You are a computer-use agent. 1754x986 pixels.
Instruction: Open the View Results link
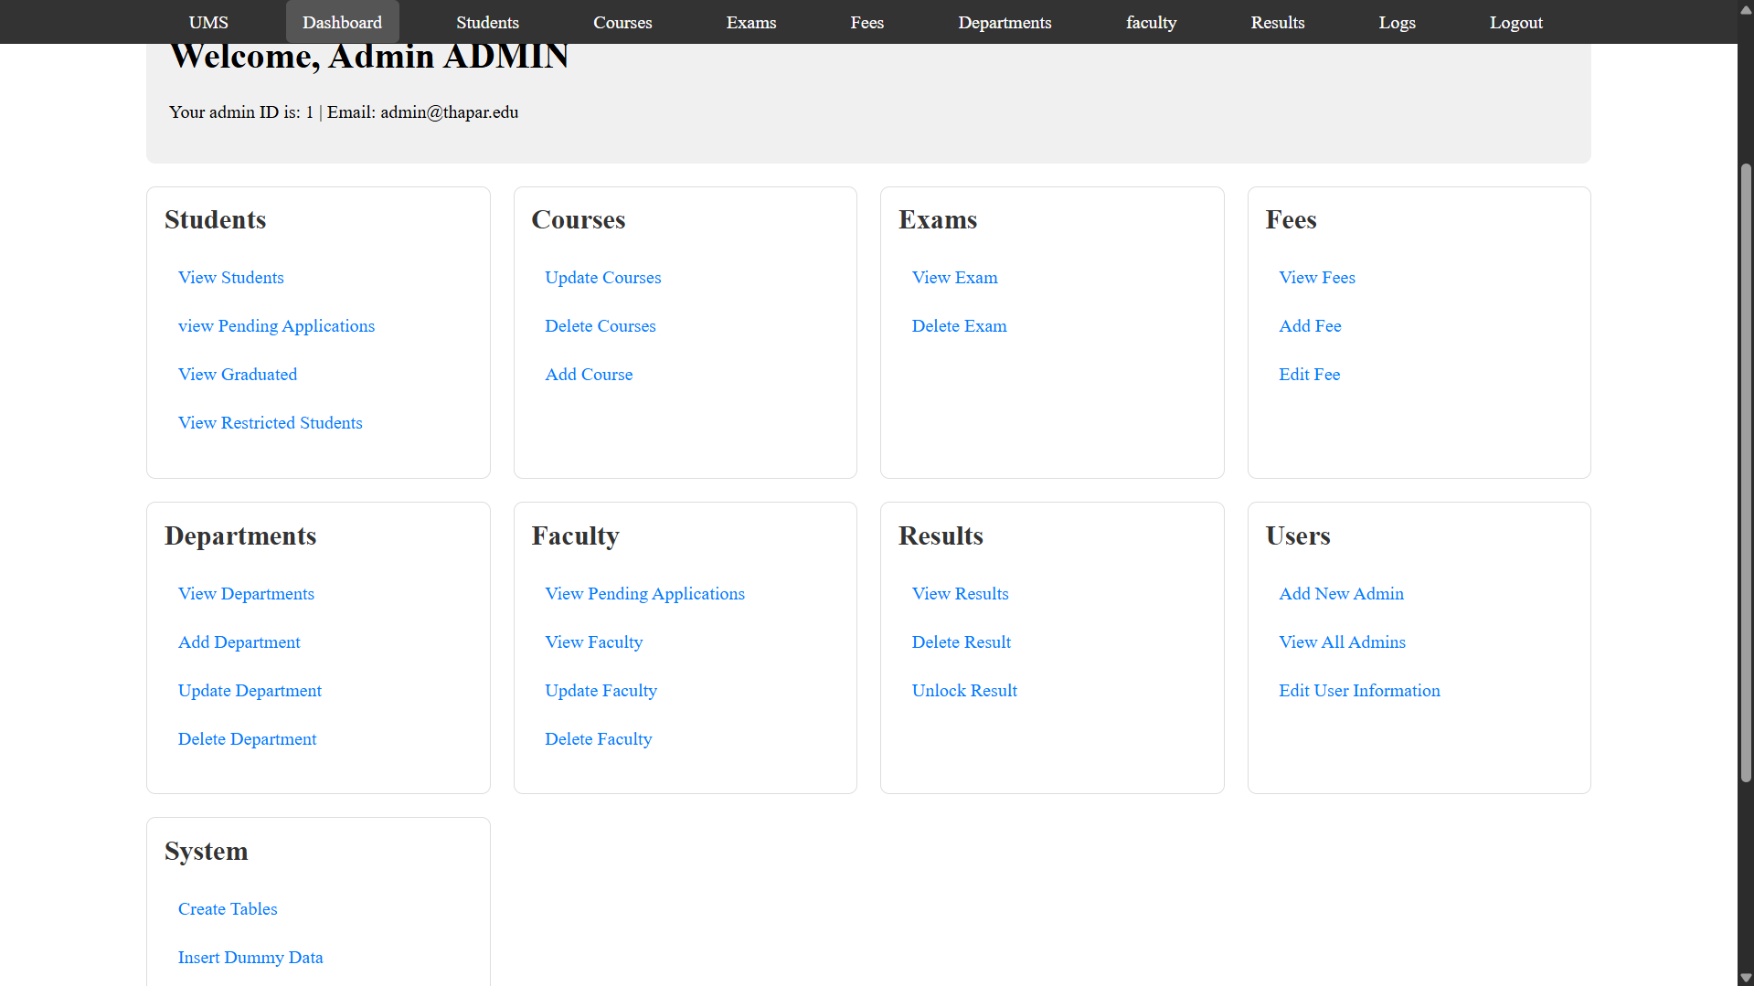960,593
